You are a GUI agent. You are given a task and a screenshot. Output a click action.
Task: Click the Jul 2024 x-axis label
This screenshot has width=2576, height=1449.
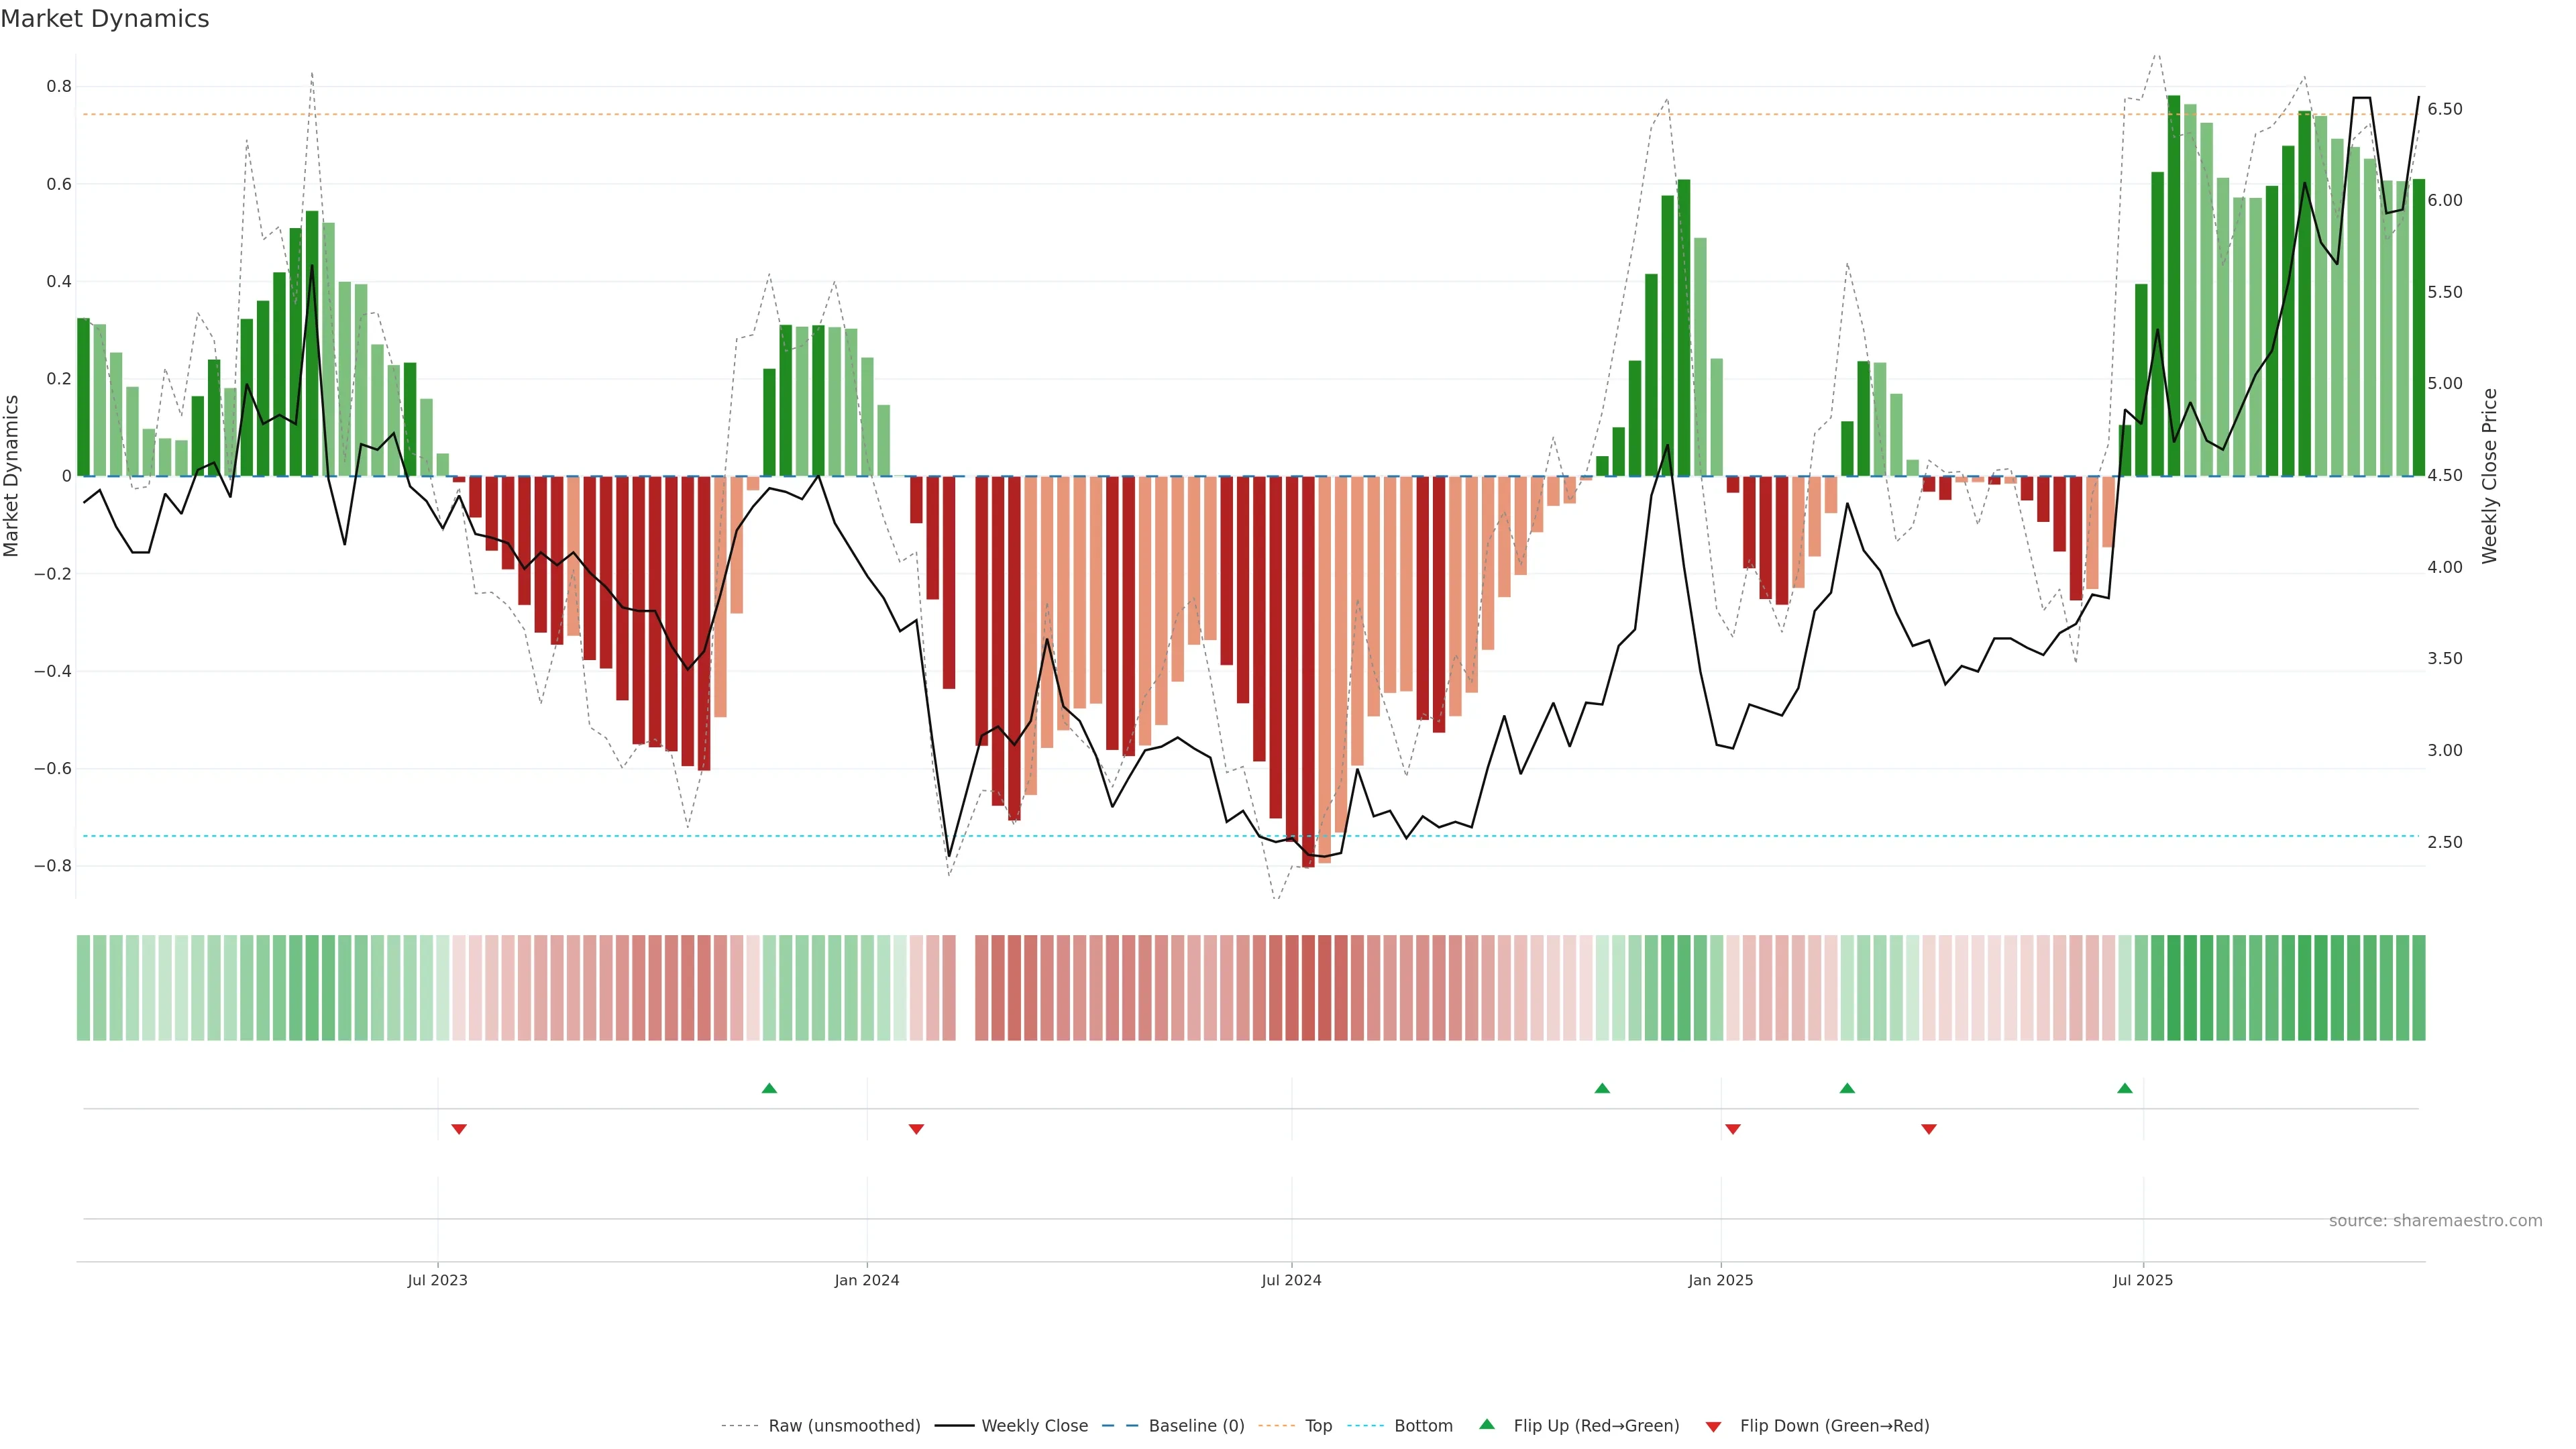(x=1291, y=1280)
